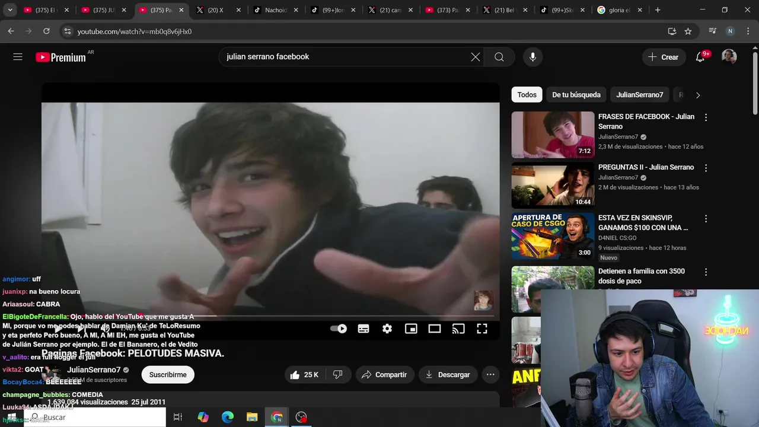Click the Compartir share button
The height and width of the screenshot is (427, 759).
click(384, 375)
